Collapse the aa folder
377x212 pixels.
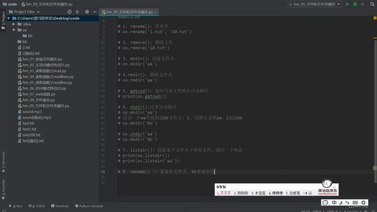tap(14, 30)
